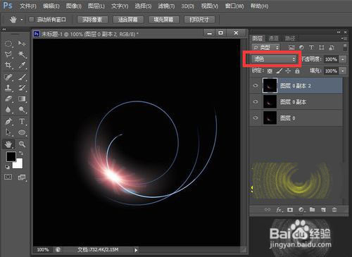Switch to the Paths tab

[x=290, y=38]
